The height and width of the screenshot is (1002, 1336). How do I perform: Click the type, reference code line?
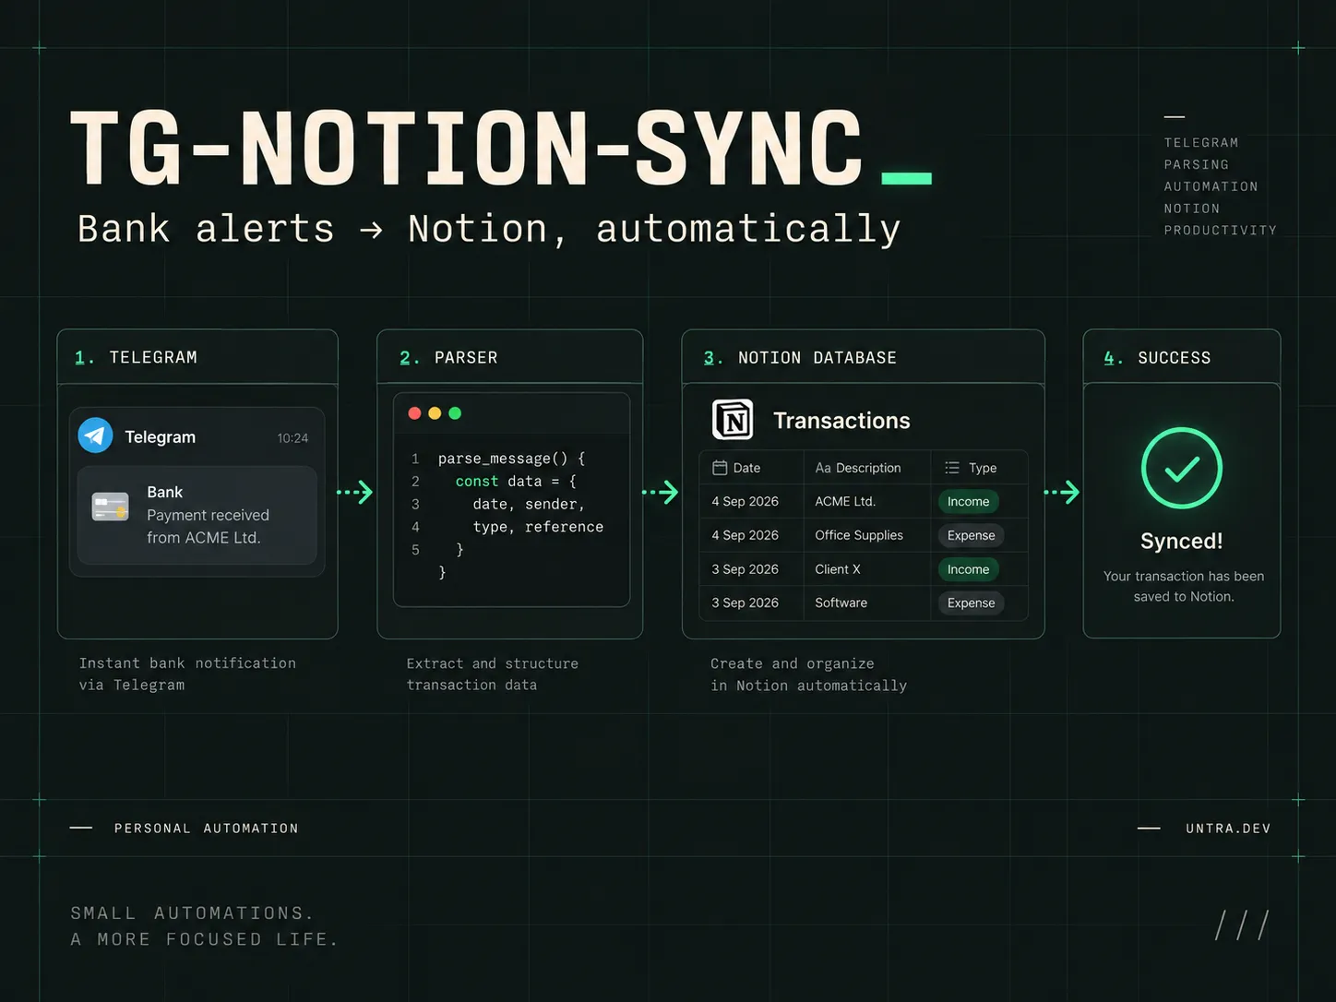[538, 527]
